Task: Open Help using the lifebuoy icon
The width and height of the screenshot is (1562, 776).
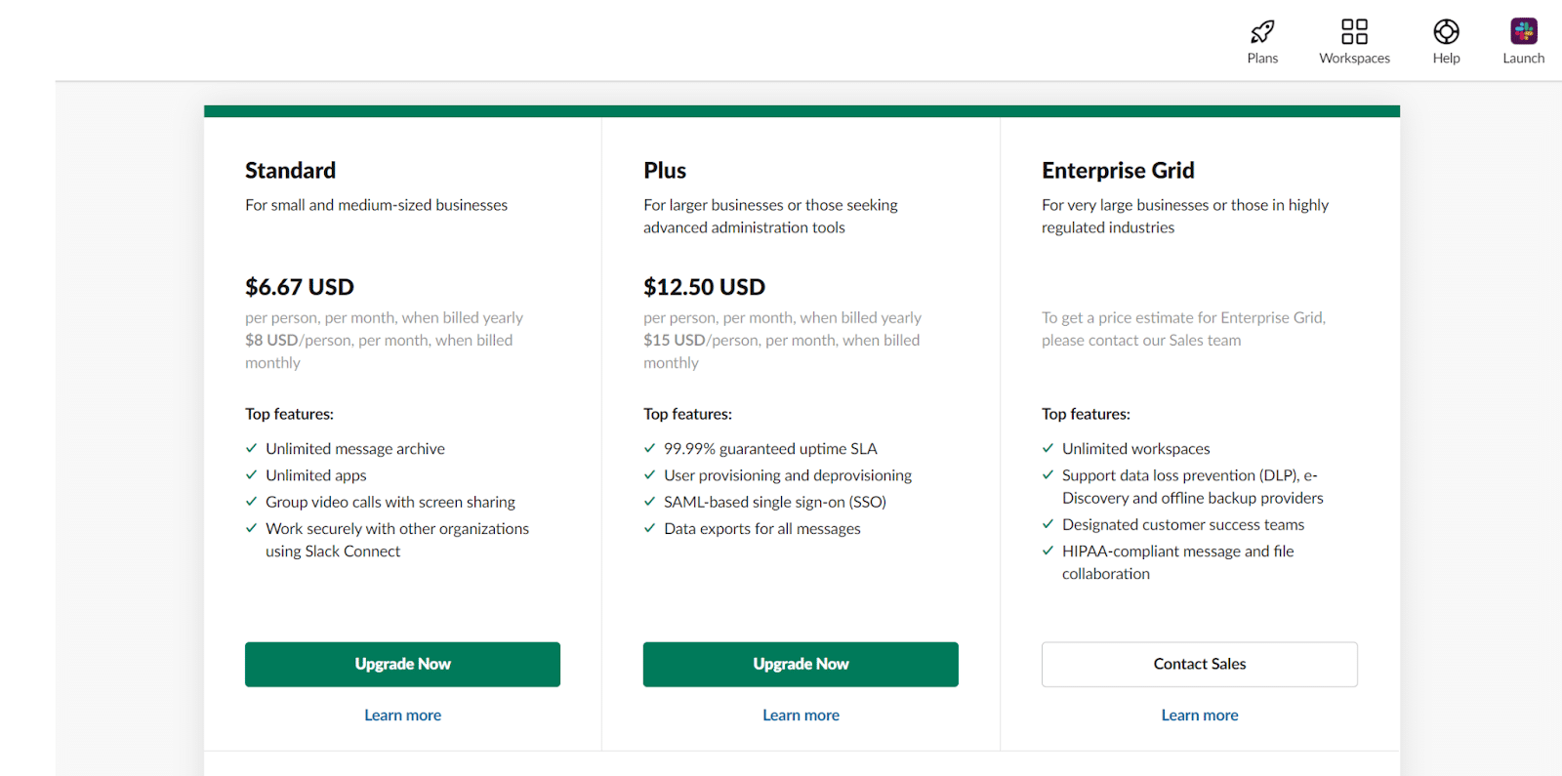Action: coord(1445,32)
